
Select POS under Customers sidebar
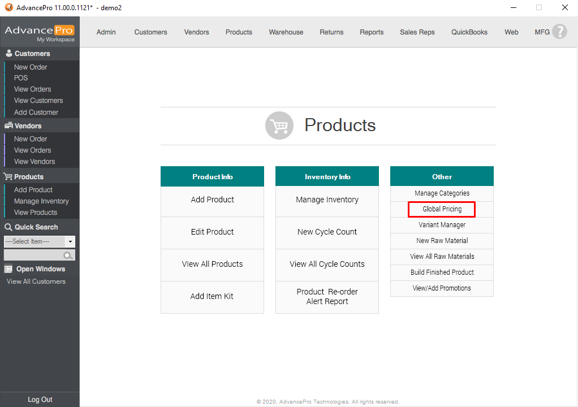click(21, 78)
